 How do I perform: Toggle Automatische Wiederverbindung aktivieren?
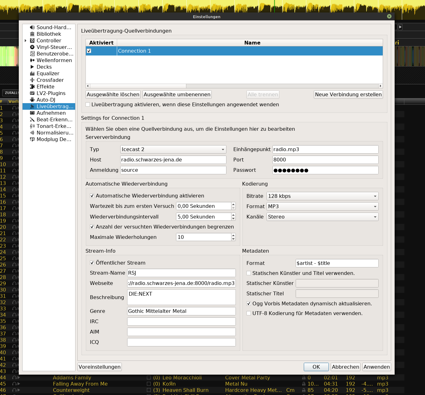click(92, 196)
